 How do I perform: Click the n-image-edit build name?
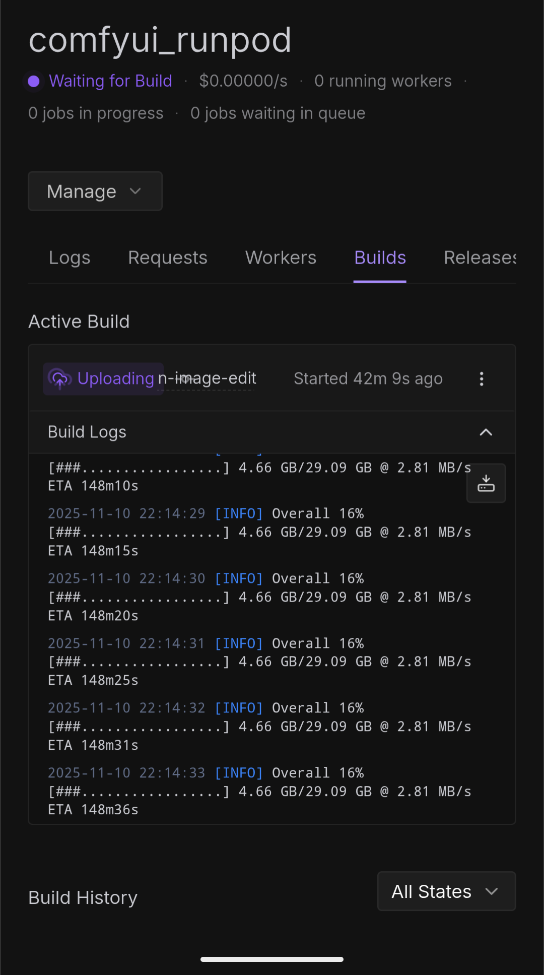[x=207, y=378]
